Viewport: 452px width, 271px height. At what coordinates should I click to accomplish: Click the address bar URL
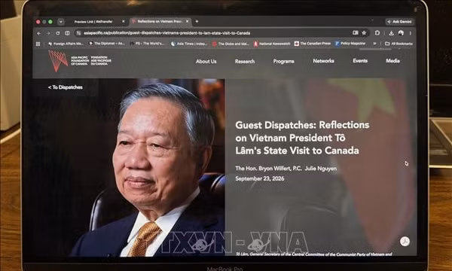(x=167, y=33)
